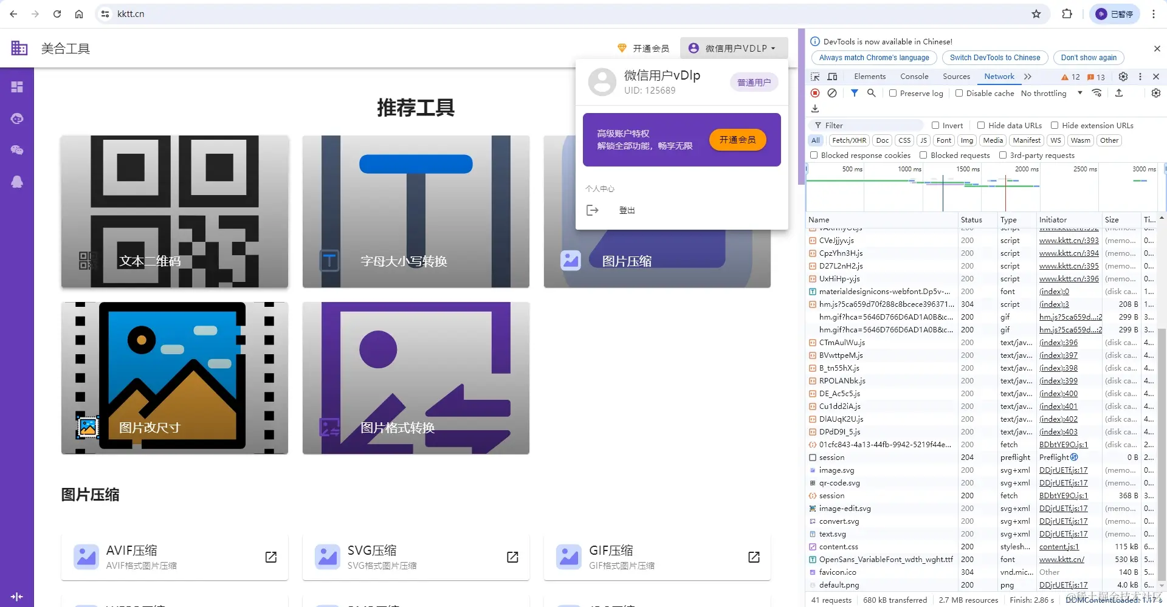Screen dimensions: 1167x607
Task: Stop recording the network log
Action: (x=815, y=93)
